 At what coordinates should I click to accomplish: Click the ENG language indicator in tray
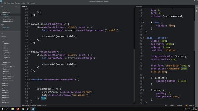[x=189, y=109]
